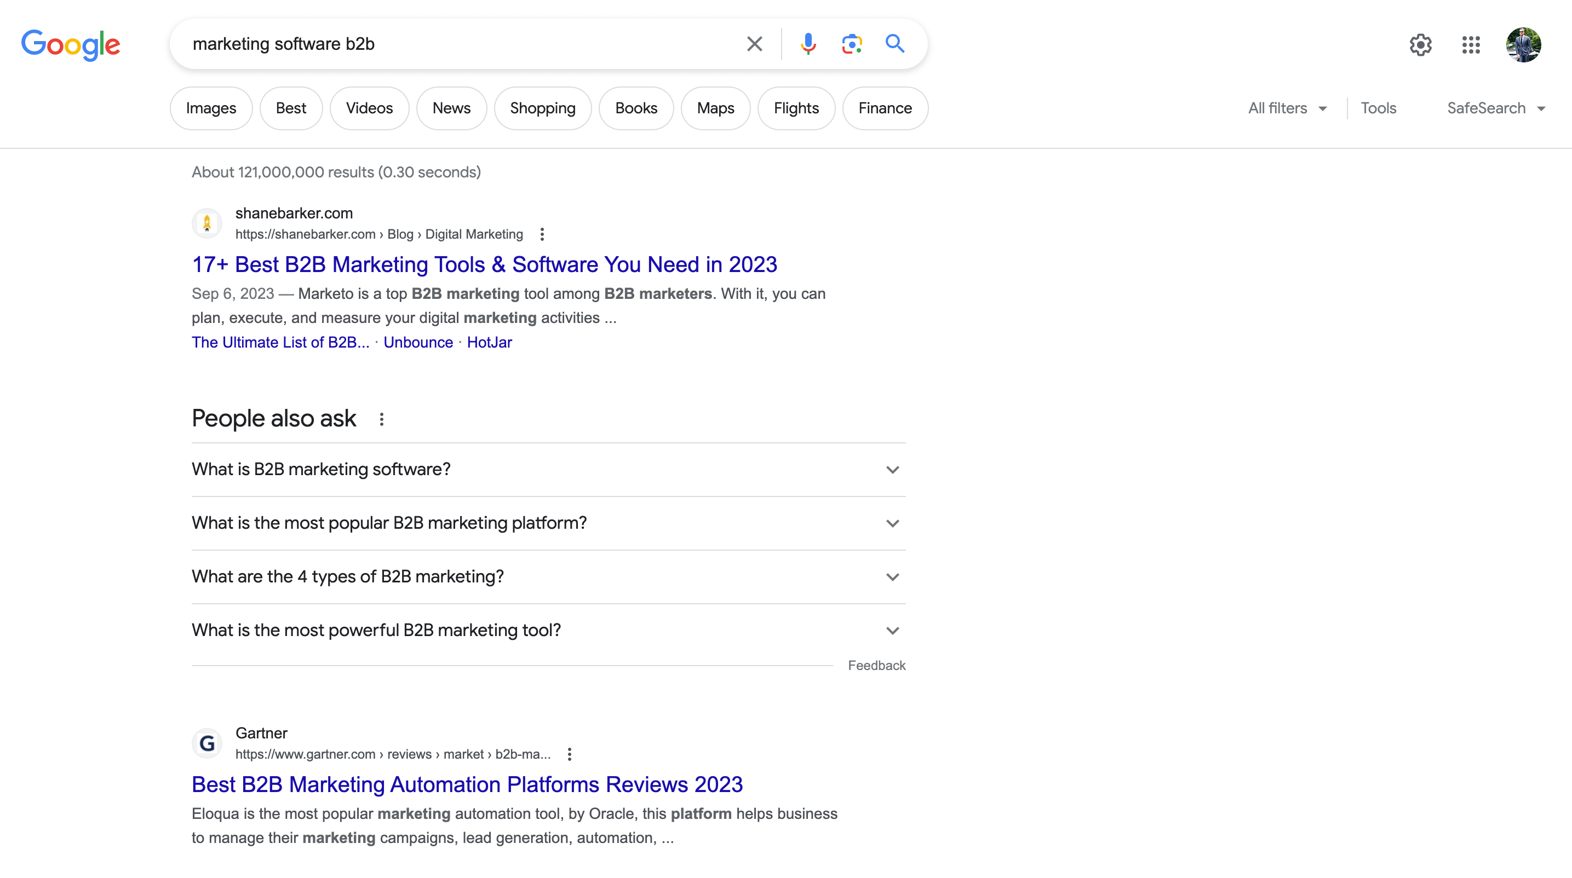Switch to Images filter
The width and height of the screenshot is (1572, 878).
pos(211,108)
